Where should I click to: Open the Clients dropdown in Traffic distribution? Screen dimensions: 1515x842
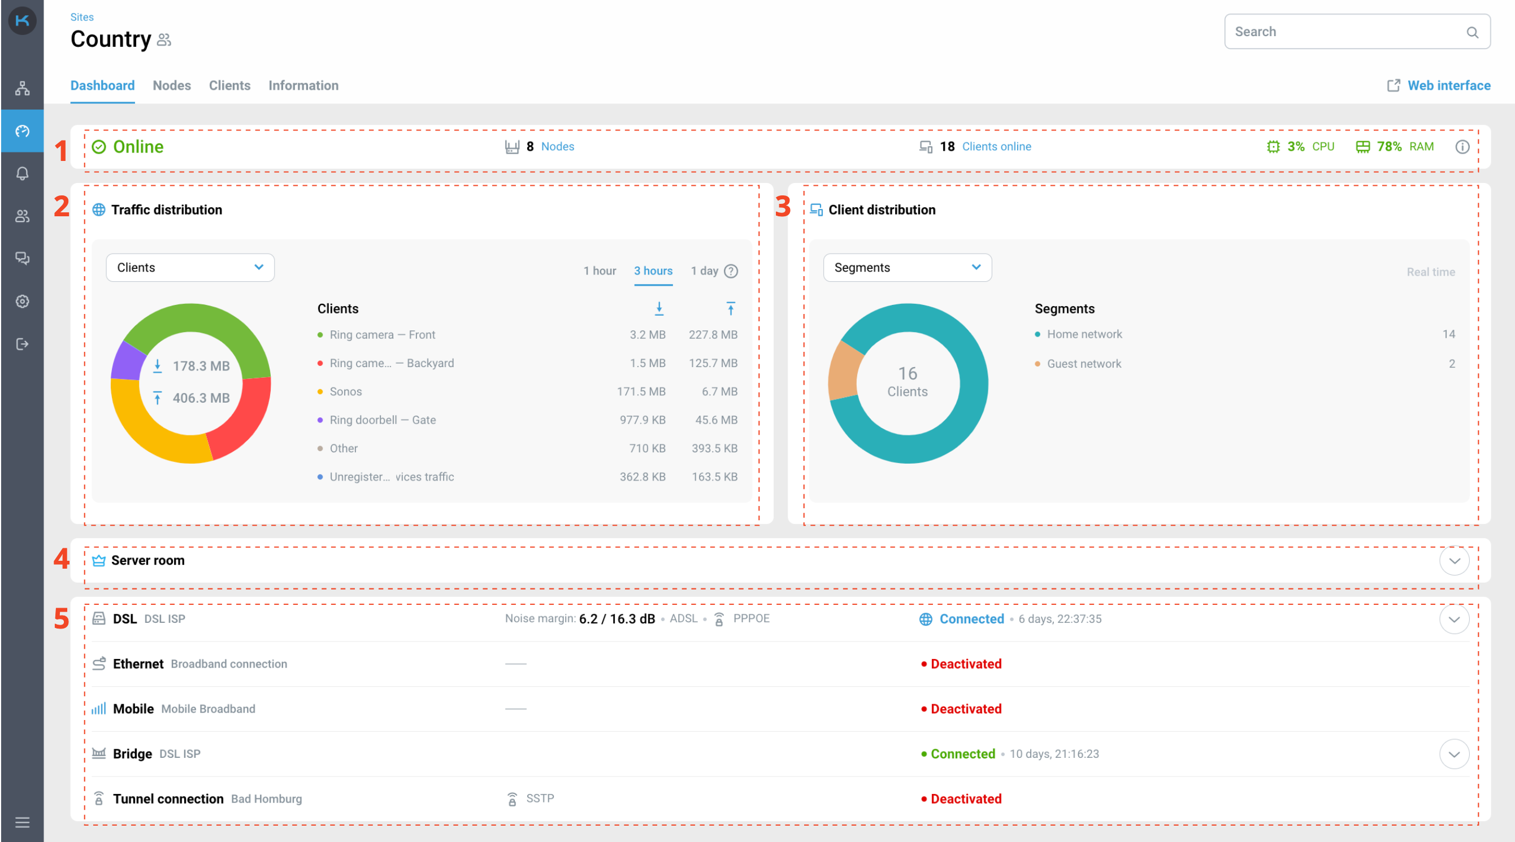click(189, 267)
